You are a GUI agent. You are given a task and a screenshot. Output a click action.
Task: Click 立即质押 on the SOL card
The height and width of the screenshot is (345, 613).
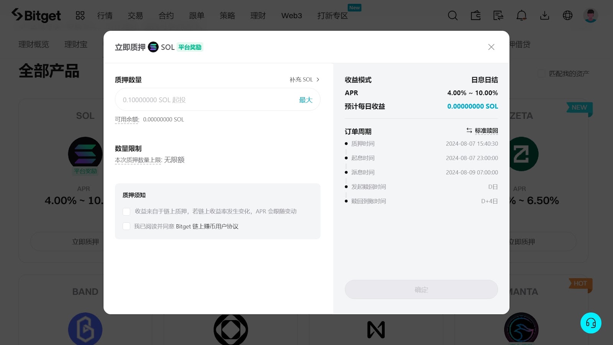point(85,242)
